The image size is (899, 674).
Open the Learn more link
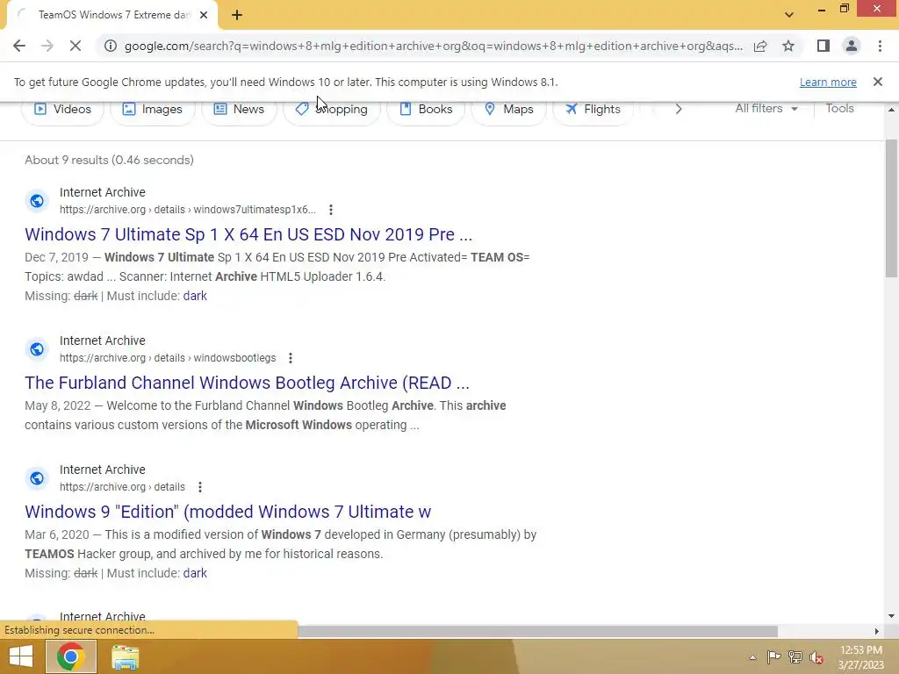(x=828, y=82)
